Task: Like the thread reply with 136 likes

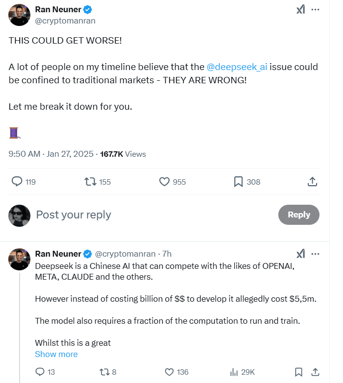Action: pos(169,372)
